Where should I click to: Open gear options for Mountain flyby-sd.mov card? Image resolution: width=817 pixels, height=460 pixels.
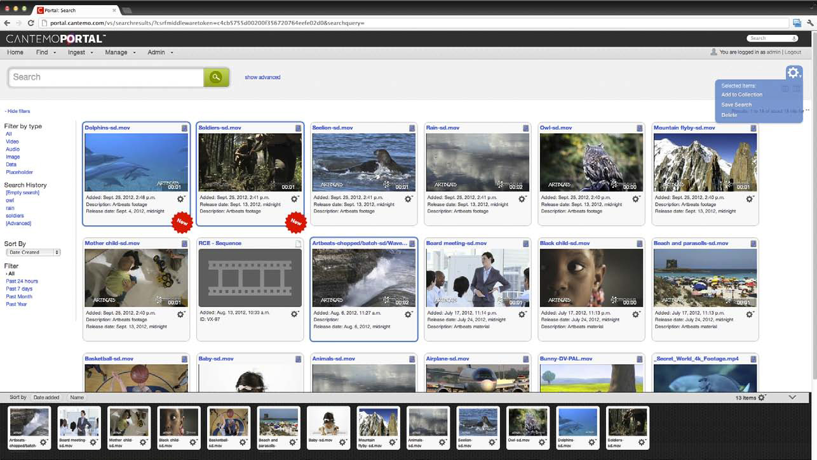[x=750, y=199]
